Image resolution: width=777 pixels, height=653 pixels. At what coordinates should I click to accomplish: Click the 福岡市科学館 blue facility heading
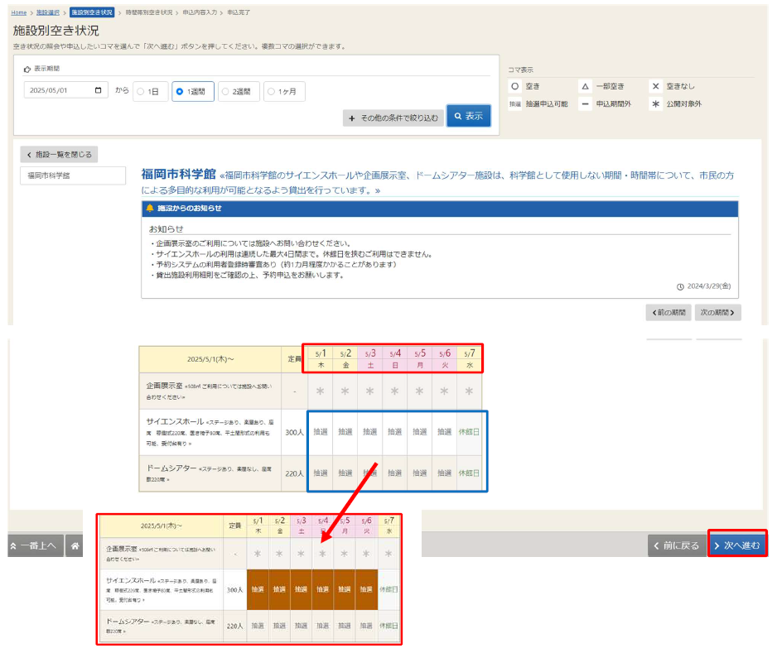click(x=178, y=175)
